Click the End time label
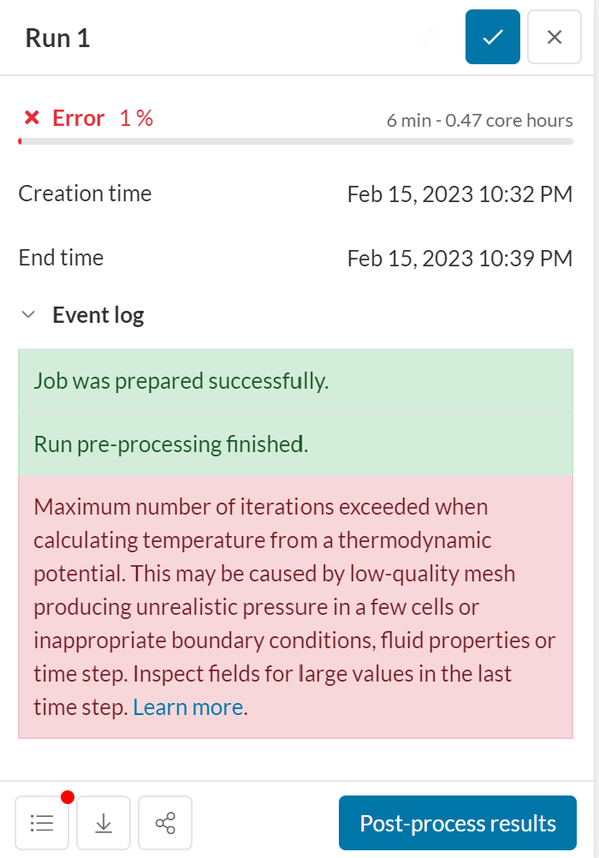599x858 pixels. pyautogui.click(x=60, y=257)
